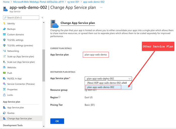This screenshot has height=129, width=176.
Task: Click the Region info icon
Action: 59,97
